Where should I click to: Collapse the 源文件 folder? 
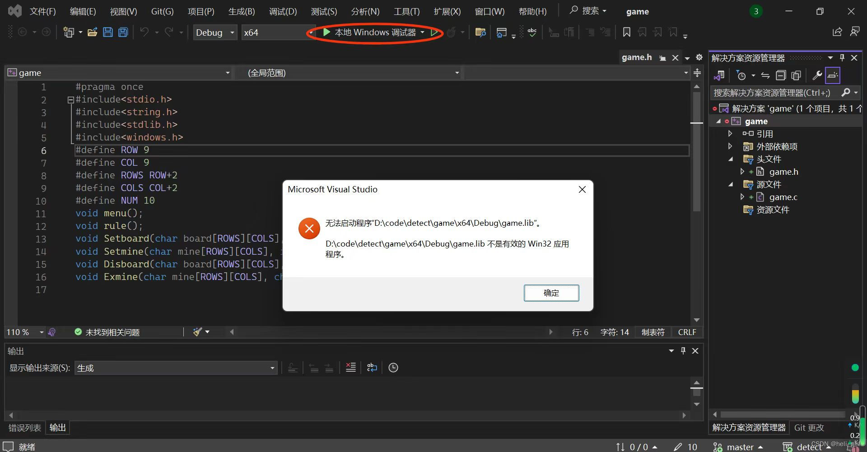point(731,184)
